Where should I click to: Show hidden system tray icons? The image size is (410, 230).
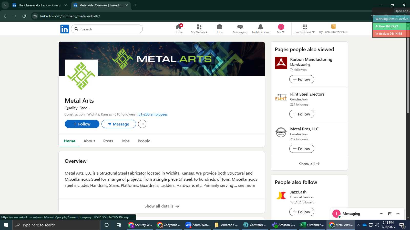pos(358,225)
